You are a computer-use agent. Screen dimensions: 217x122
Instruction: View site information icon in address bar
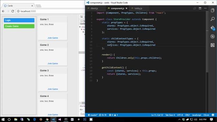[x=18, y=11]
